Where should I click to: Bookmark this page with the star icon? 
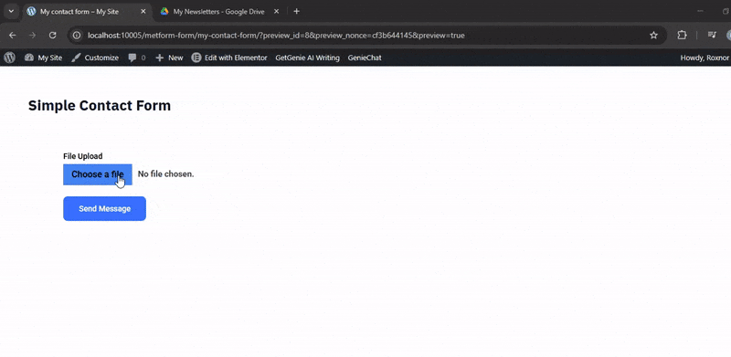pyautogui.click(x=653, y=36)
